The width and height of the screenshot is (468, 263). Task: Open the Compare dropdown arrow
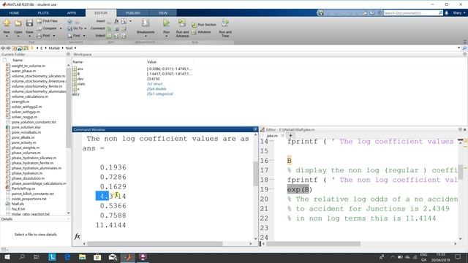(61, 28)
